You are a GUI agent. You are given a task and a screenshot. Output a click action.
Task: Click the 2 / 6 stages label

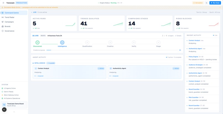tap(168, 36)
